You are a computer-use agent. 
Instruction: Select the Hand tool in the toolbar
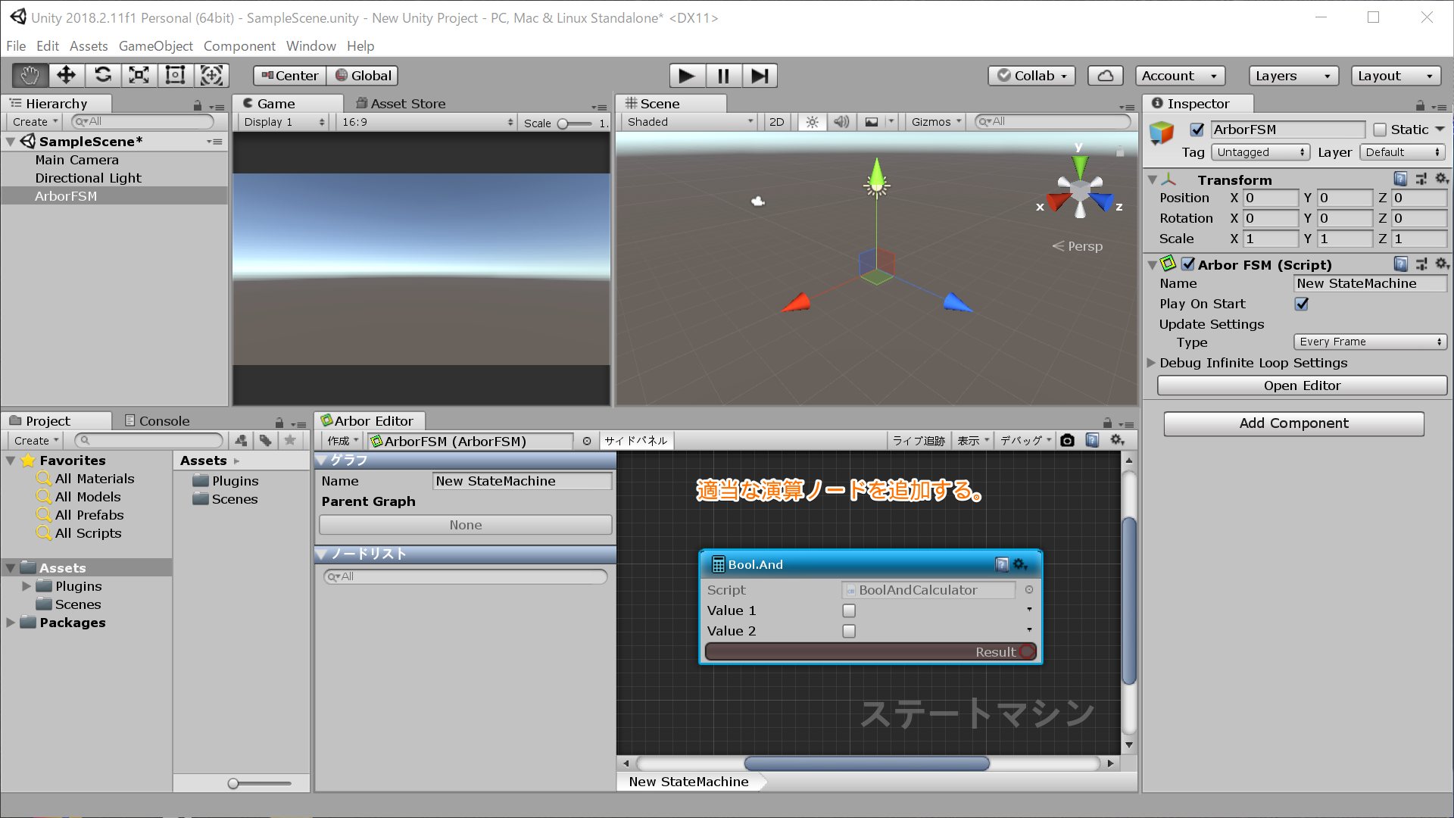[29, 75]
